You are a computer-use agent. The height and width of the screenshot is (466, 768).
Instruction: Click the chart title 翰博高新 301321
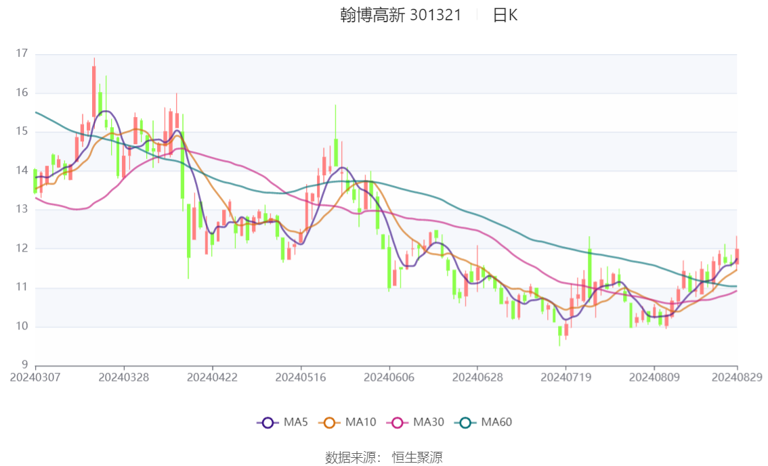(401, 15)
